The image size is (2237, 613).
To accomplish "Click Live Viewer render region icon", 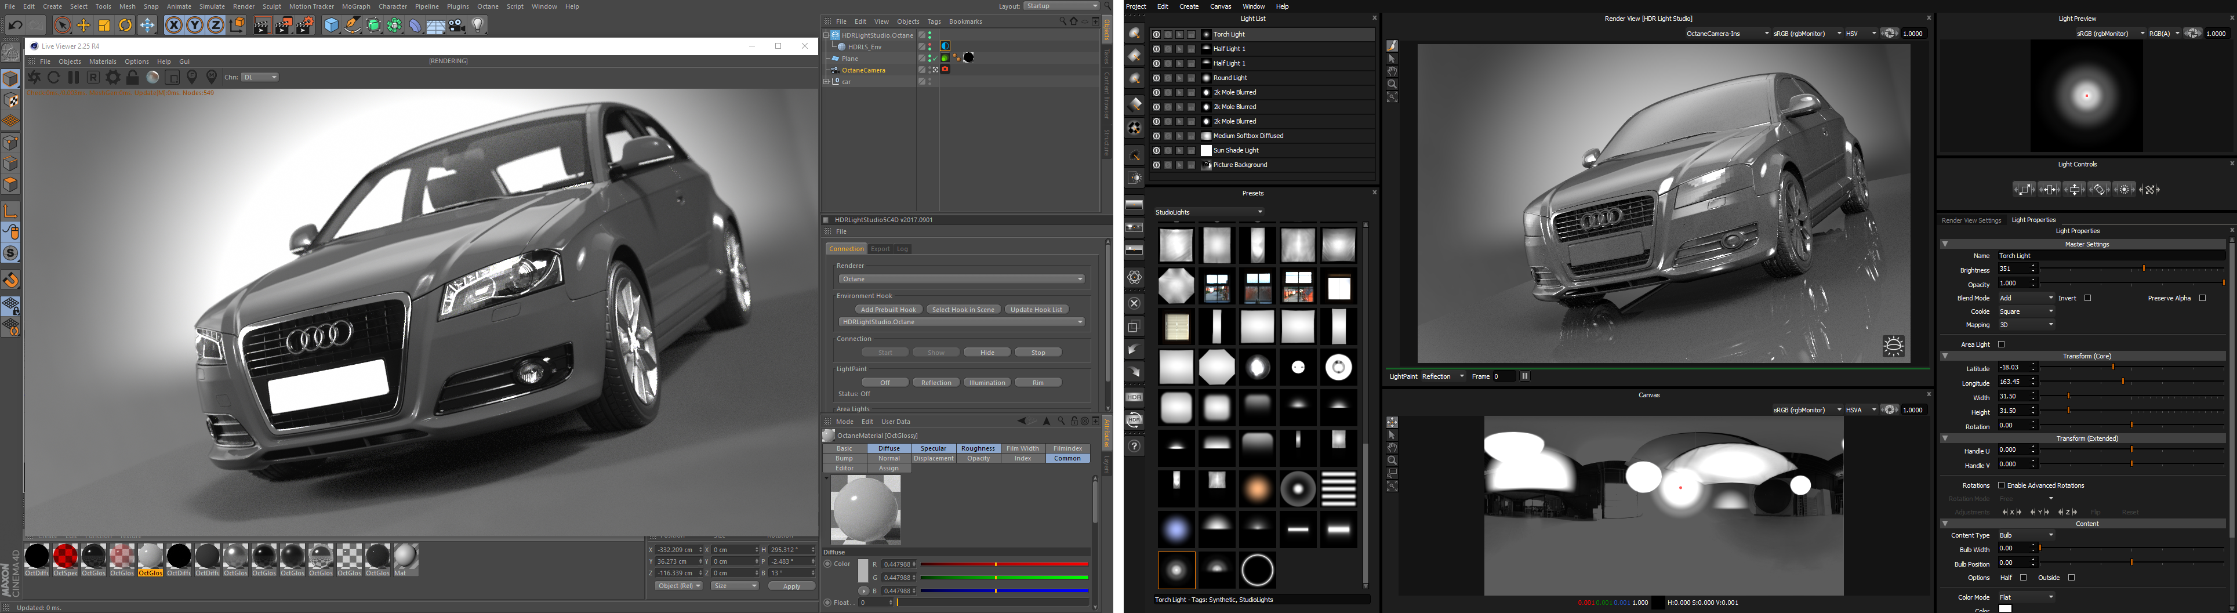I will pyautogui.click(x=173, y=77).
